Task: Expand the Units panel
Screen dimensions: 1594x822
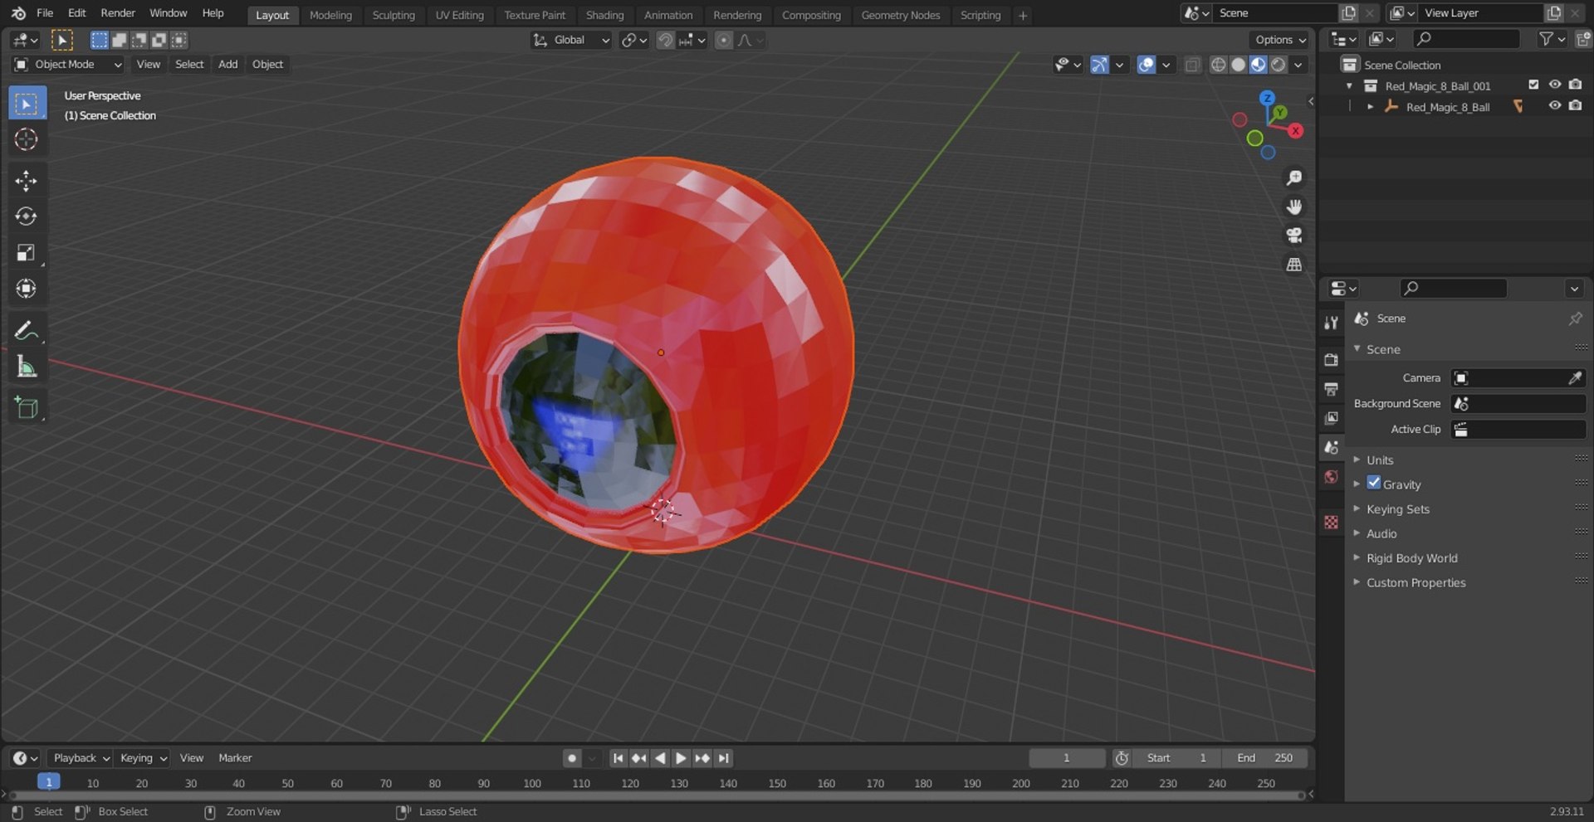Action: [1379, 460]
